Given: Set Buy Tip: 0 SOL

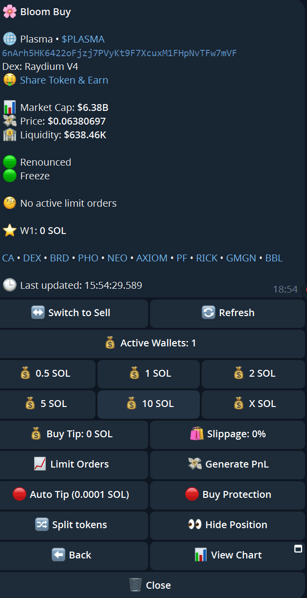Looking at the screenshot, I should click(74, 434).
